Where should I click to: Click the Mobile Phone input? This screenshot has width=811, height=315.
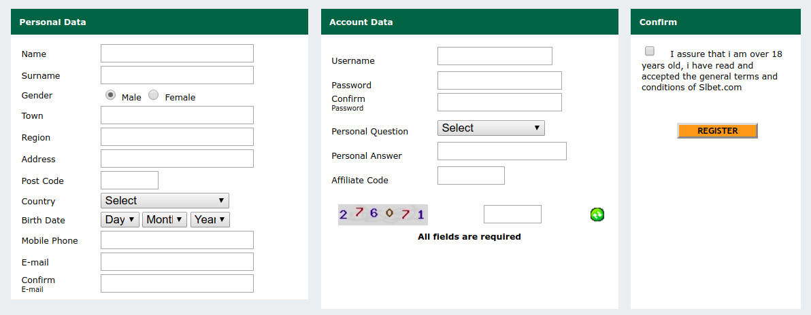(x=177, y=240)
